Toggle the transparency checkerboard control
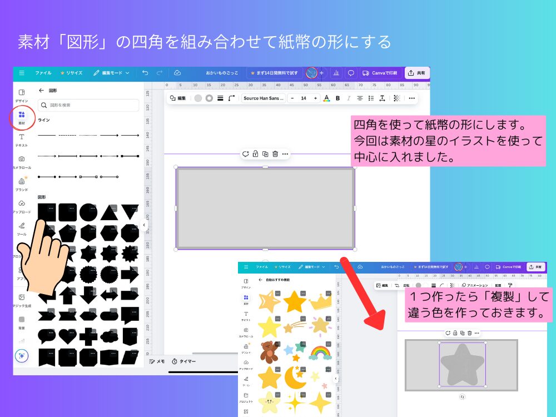The height and width of the screenshot is (417, 556). [x=396, y=98]
